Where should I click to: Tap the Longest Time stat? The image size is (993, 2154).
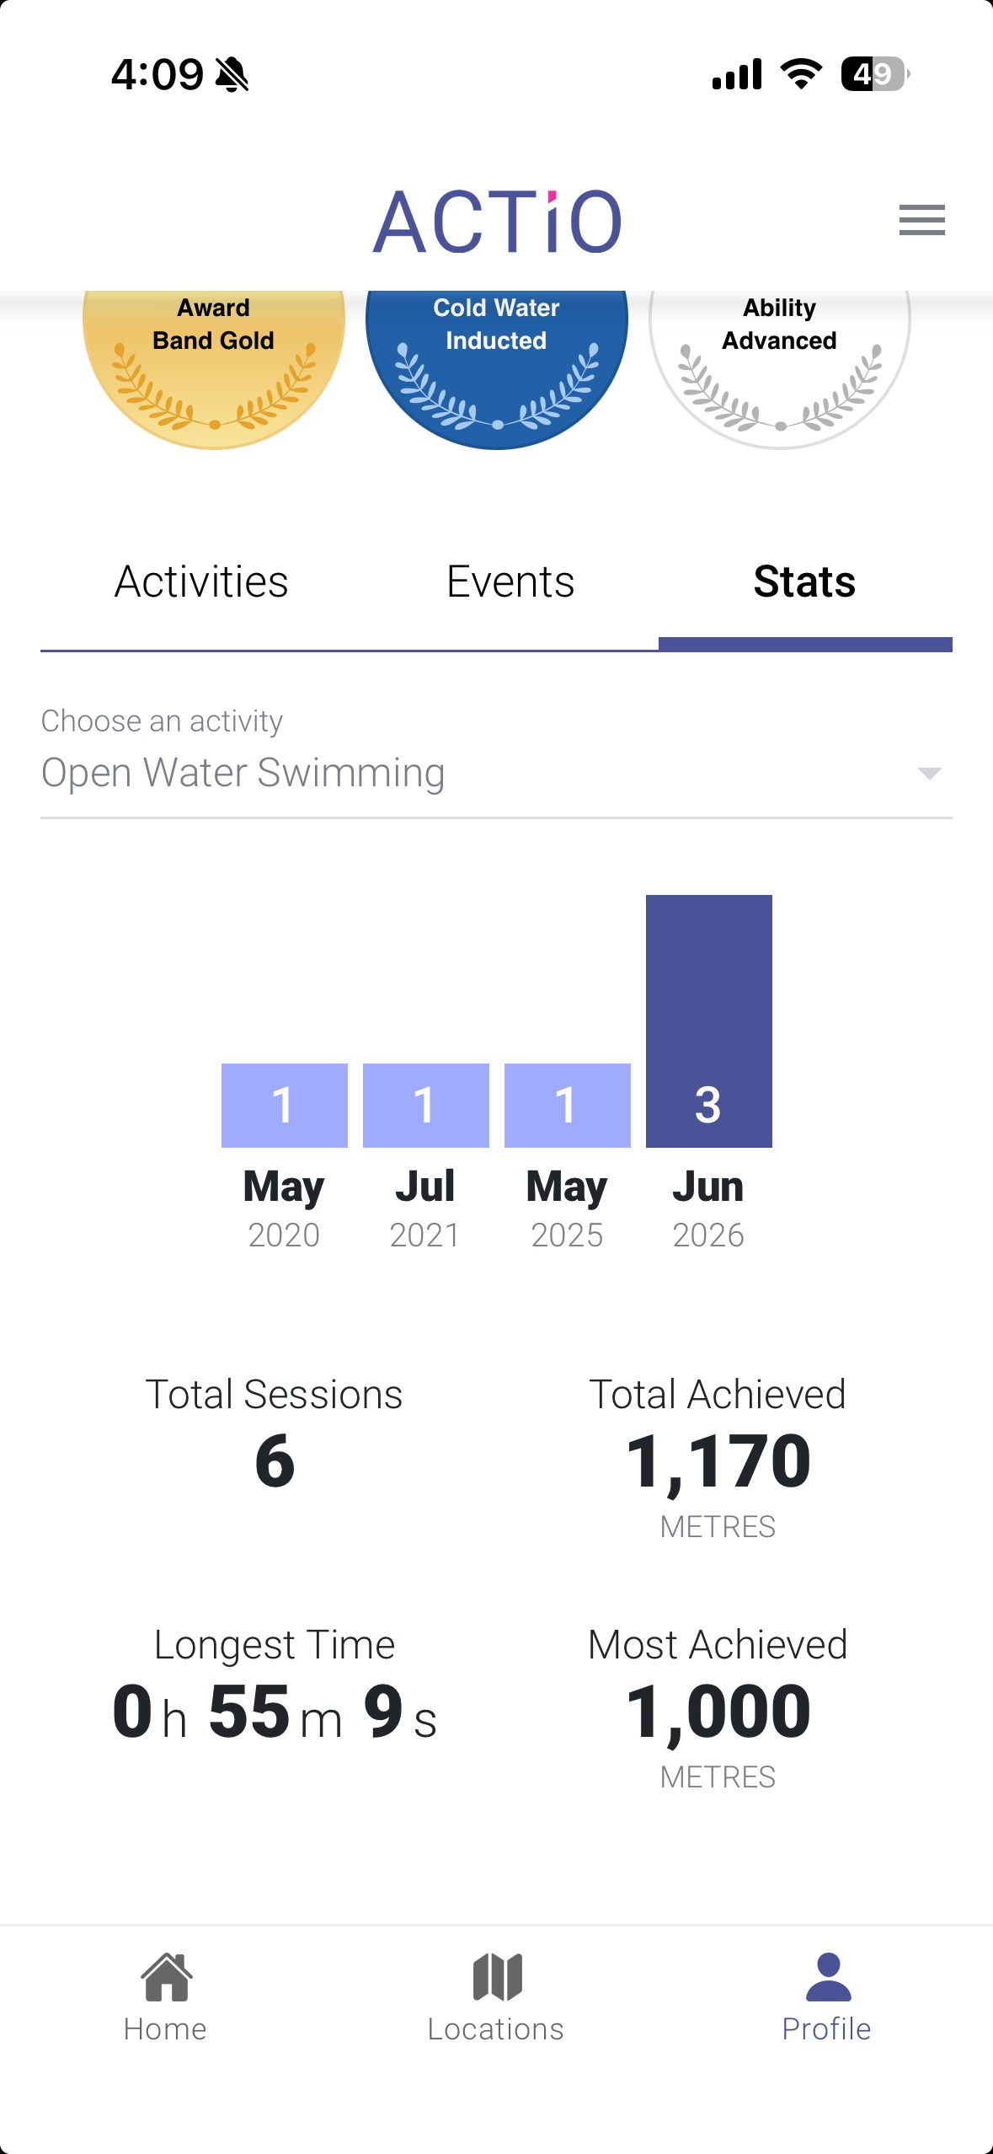tap(275, 1685)
